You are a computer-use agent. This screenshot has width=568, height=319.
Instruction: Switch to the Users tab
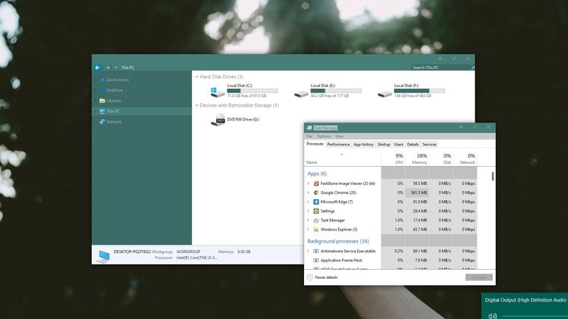[x=398, y=145]
